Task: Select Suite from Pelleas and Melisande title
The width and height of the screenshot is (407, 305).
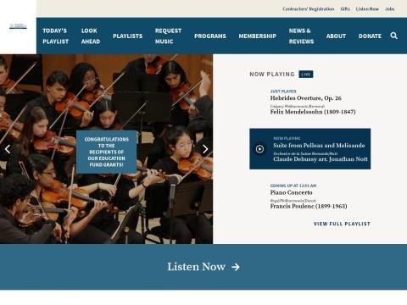Action: coord(319,145)
